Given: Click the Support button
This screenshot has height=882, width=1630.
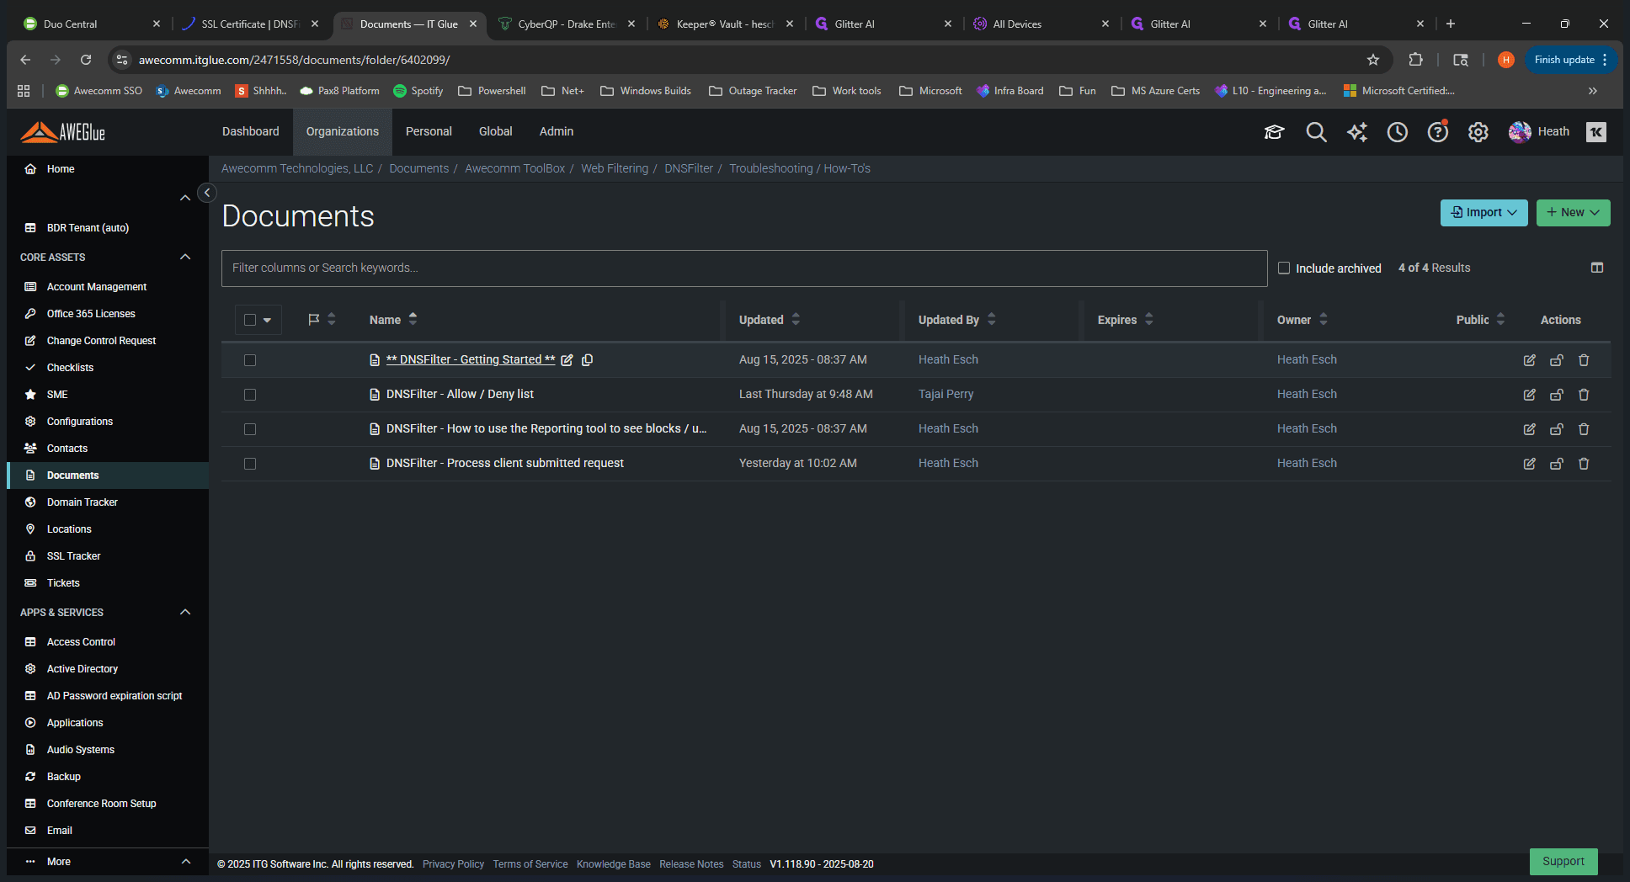Looking at the screenshot, I should coord(1563,862).
